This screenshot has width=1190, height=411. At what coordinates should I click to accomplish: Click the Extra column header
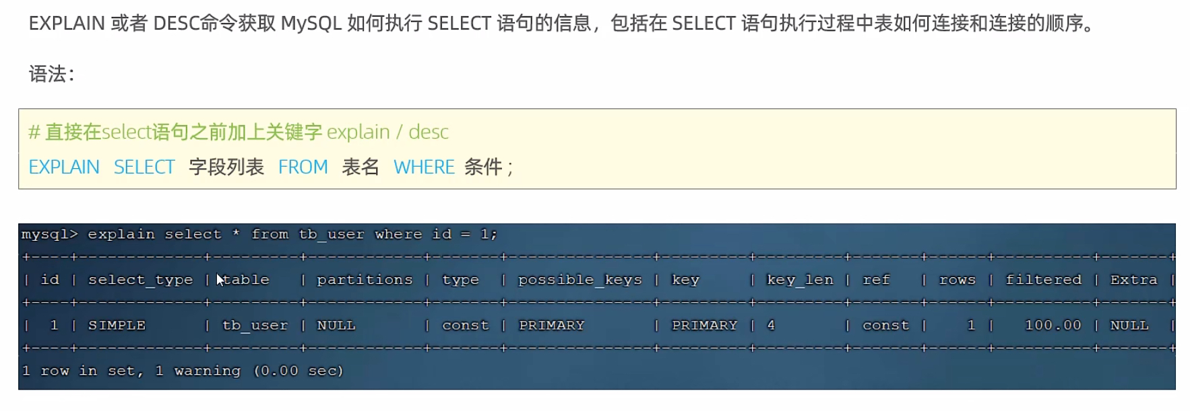click(1133, 280)
